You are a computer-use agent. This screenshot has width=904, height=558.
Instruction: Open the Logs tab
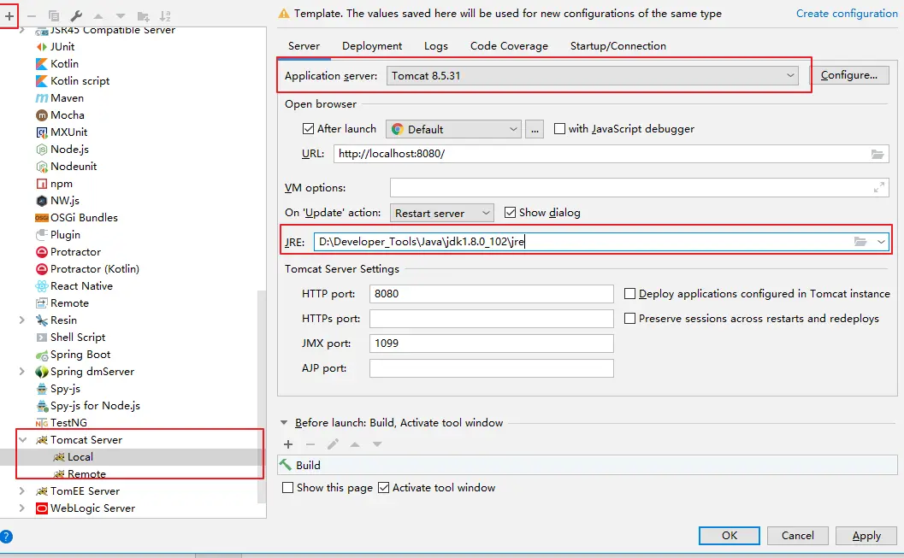(436, 46)
